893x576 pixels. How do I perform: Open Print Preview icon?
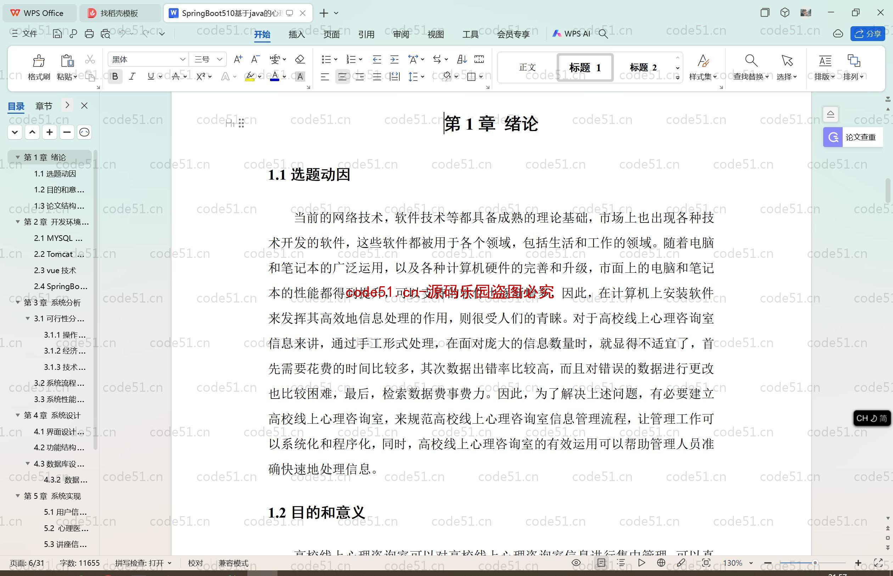point(106,34)
